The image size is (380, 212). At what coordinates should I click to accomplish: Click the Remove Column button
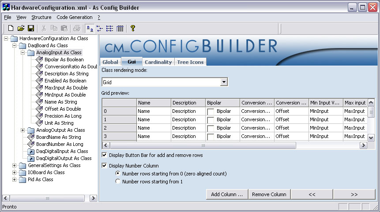269,194
